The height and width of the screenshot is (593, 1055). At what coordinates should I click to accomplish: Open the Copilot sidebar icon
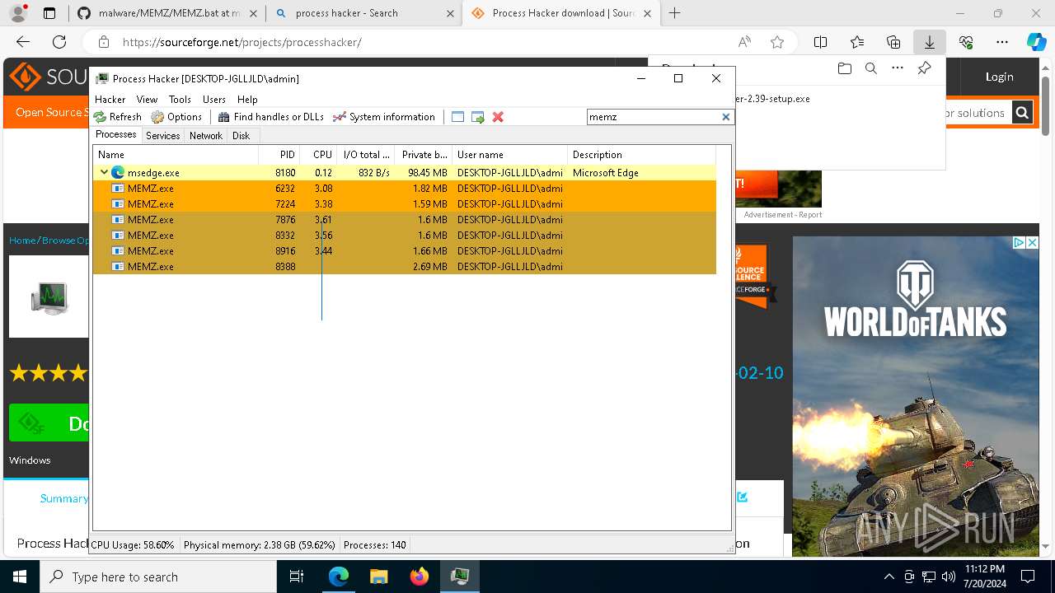pyautogui.click(x=1036, y=42)
